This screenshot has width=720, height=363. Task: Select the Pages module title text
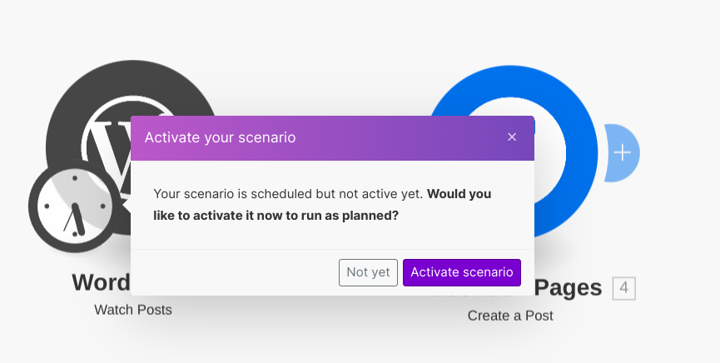tap(567, 288)
